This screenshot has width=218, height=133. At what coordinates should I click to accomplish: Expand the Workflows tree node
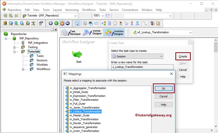point(23,69)
